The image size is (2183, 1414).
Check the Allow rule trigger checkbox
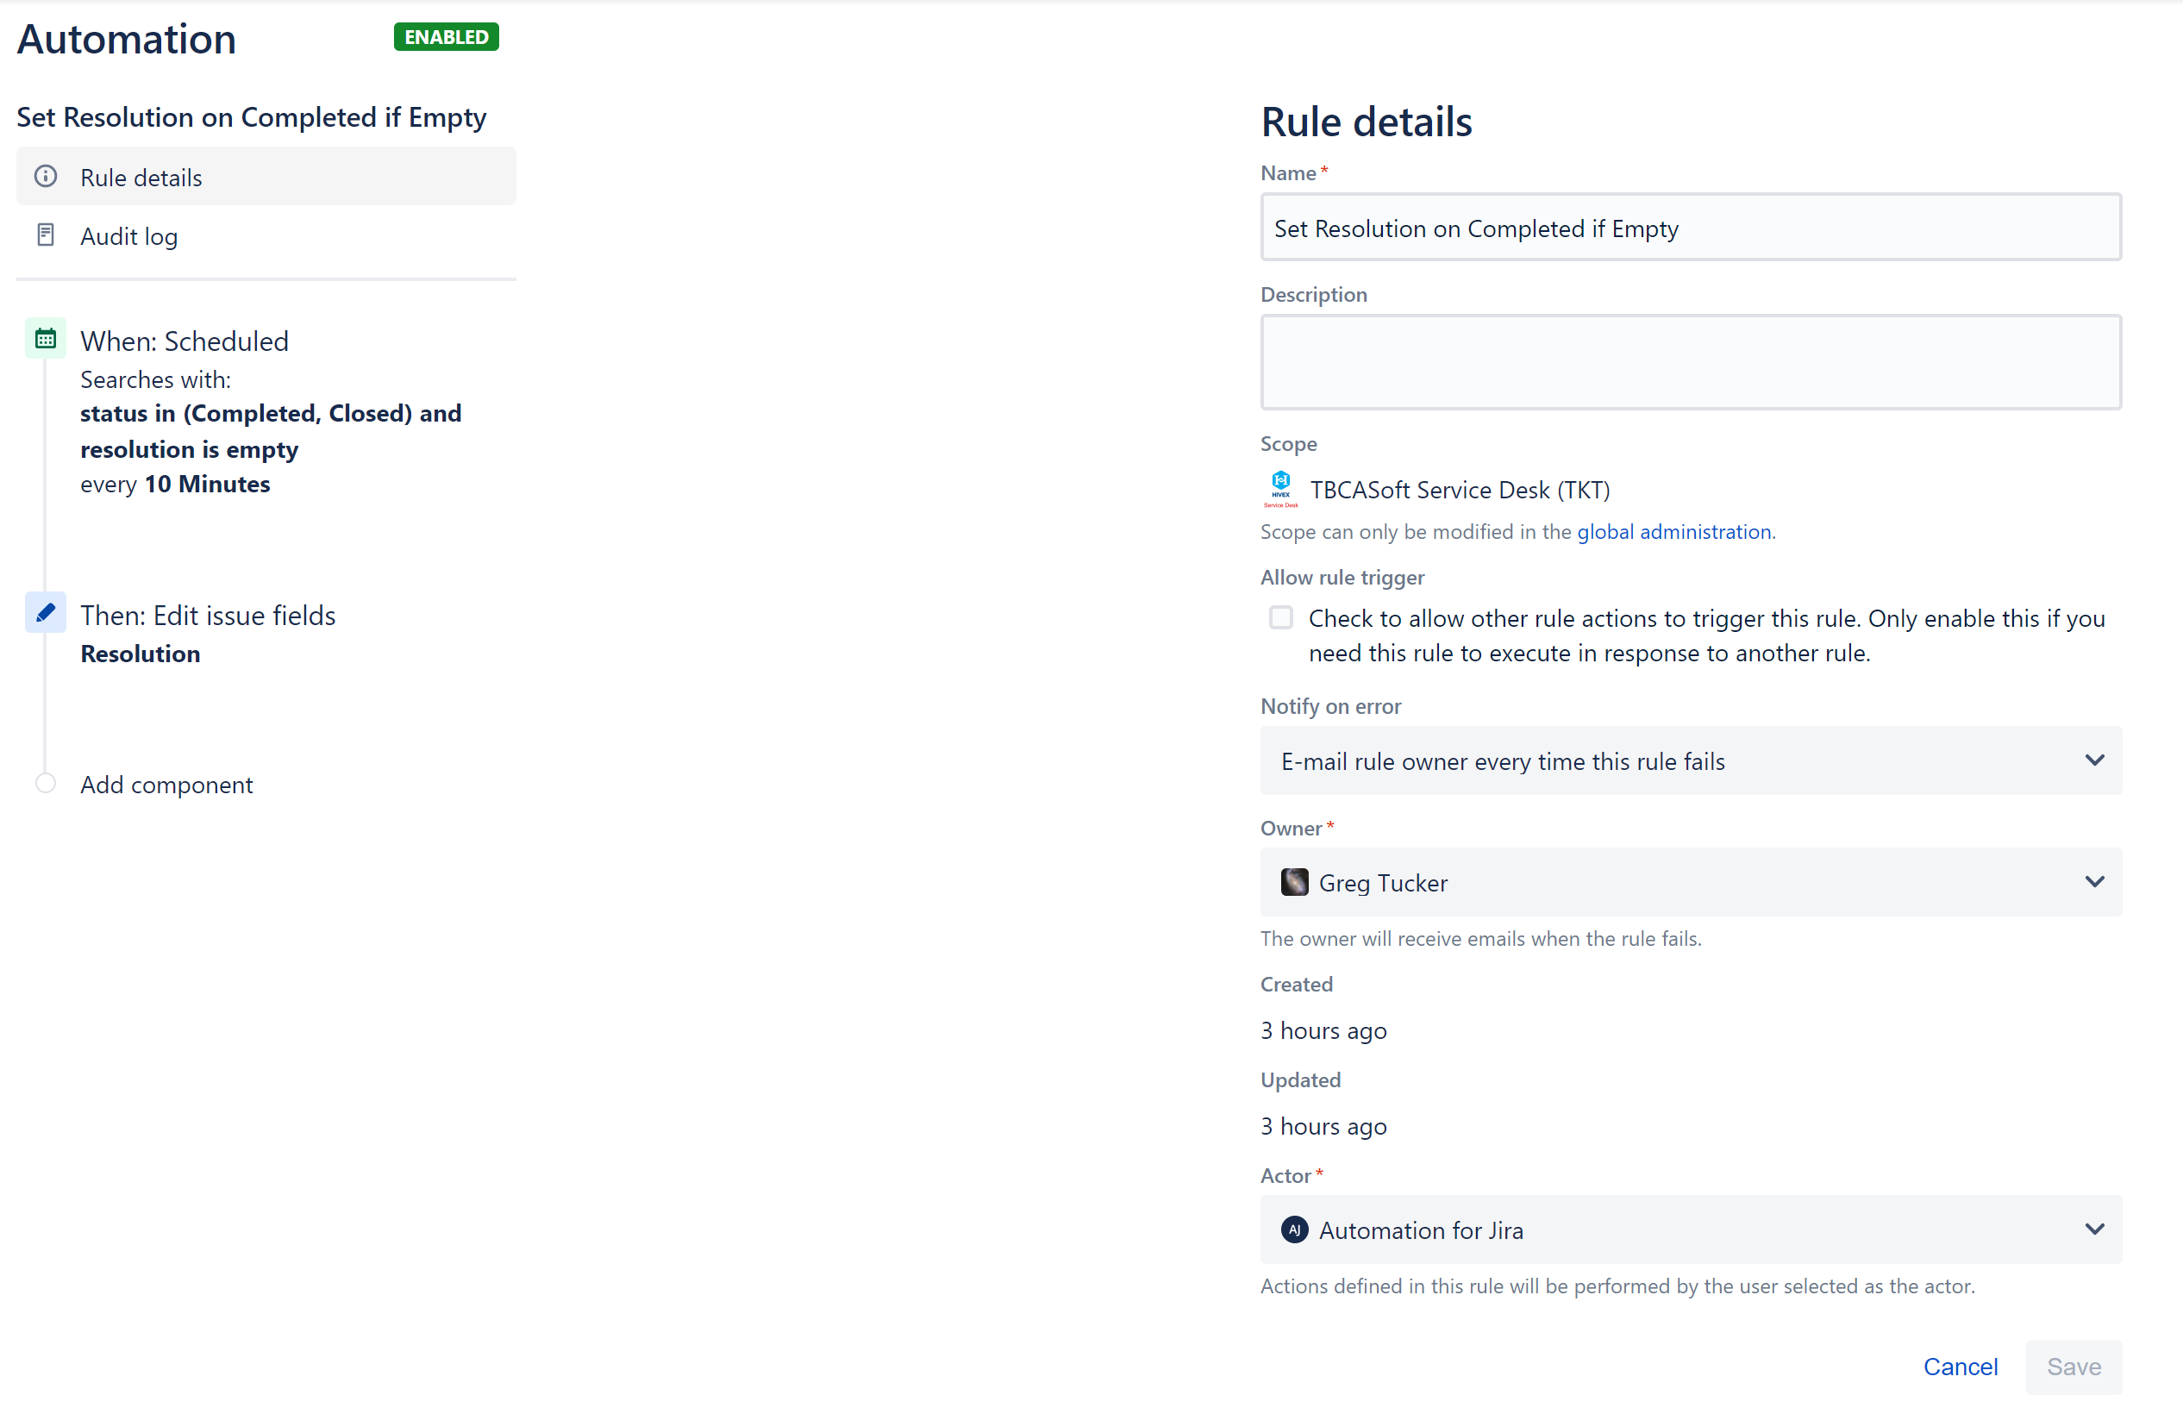1280,618
